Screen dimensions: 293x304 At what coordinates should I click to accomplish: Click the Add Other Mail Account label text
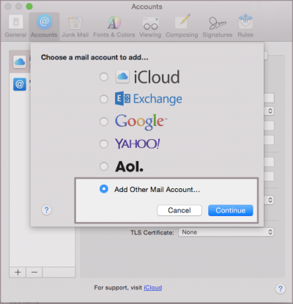(x=157, y=190)
